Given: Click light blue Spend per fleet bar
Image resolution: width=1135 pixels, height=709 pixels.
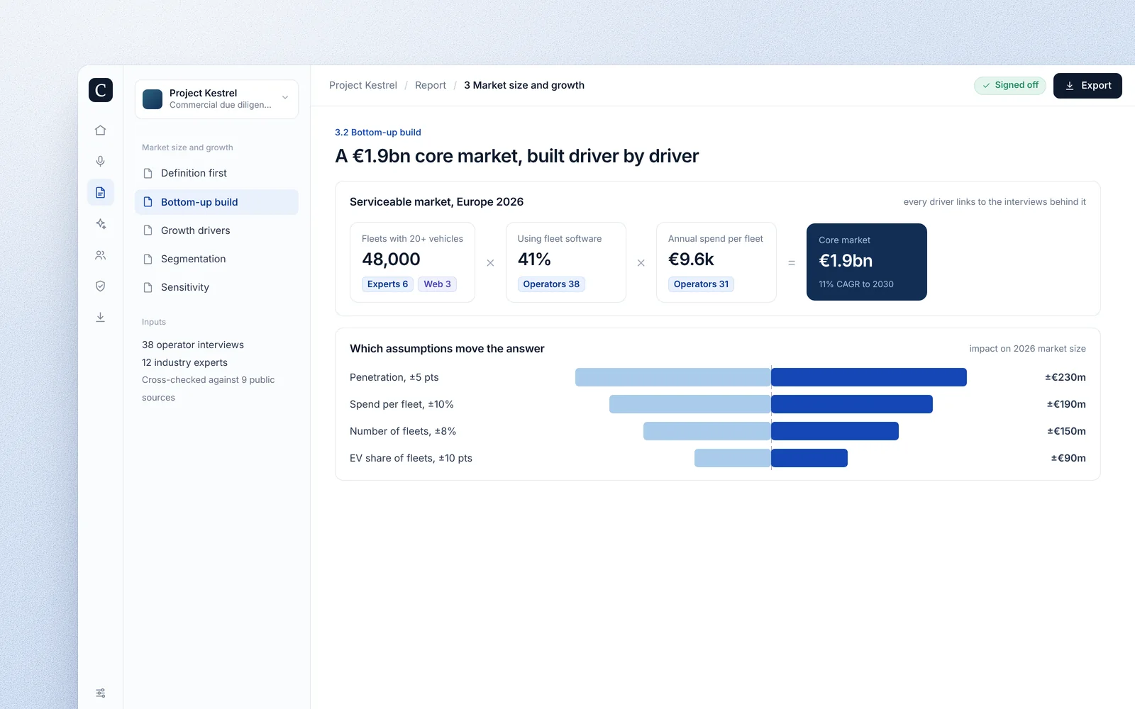Looking at the screenshot, I should 690,404.
